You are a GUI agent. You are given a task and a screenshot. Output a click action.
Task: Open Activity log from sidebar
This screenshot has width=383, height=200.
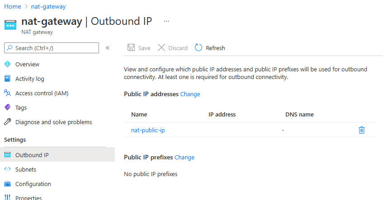(30, 79)
